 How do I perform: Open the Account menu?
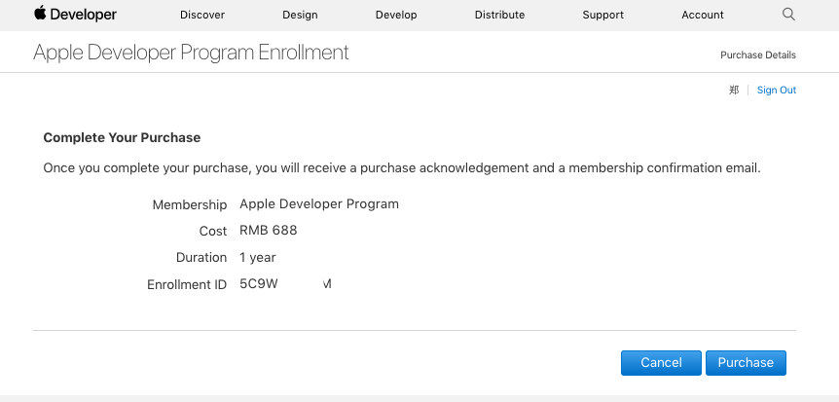tap(703, 15)
